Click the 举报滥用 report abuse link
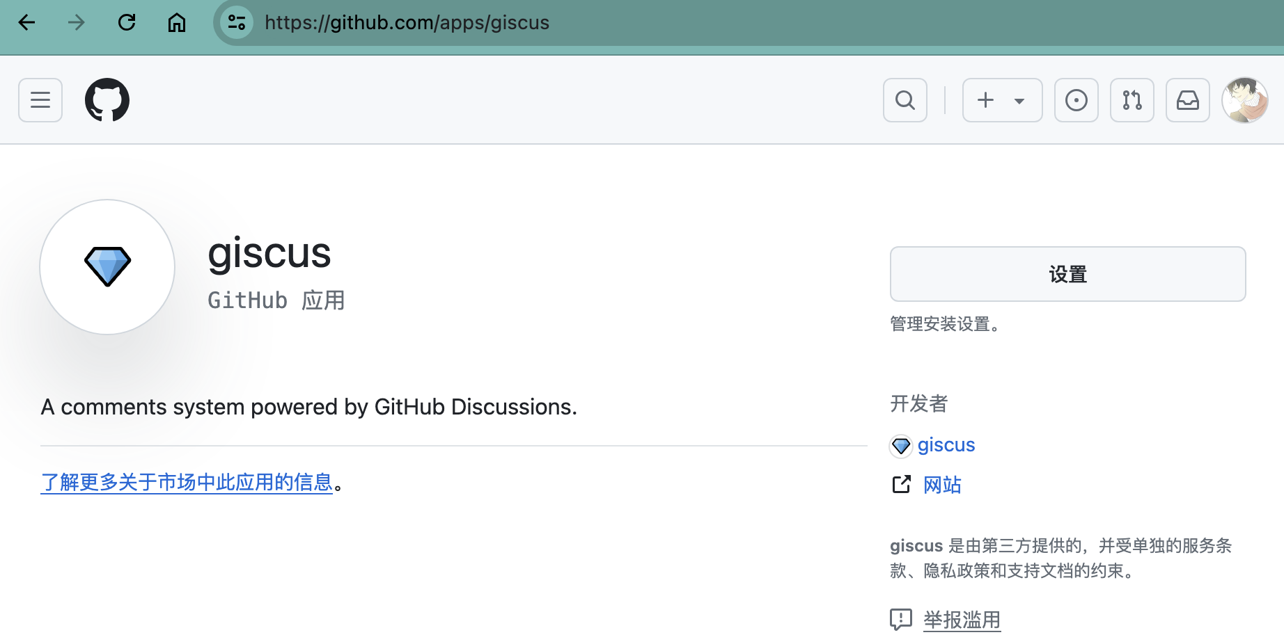 (x=962, y=620)
